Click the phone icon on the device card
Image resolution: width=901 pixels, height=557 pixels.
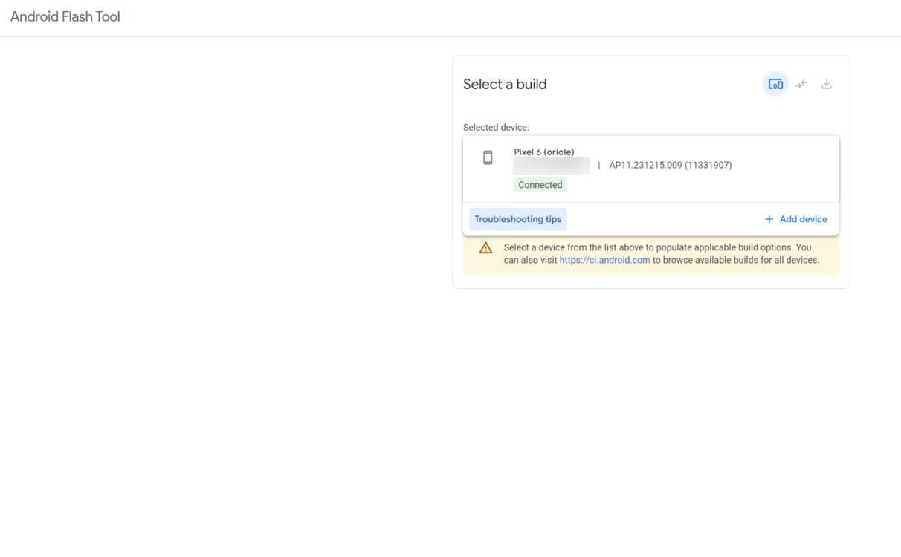point(489,157)
